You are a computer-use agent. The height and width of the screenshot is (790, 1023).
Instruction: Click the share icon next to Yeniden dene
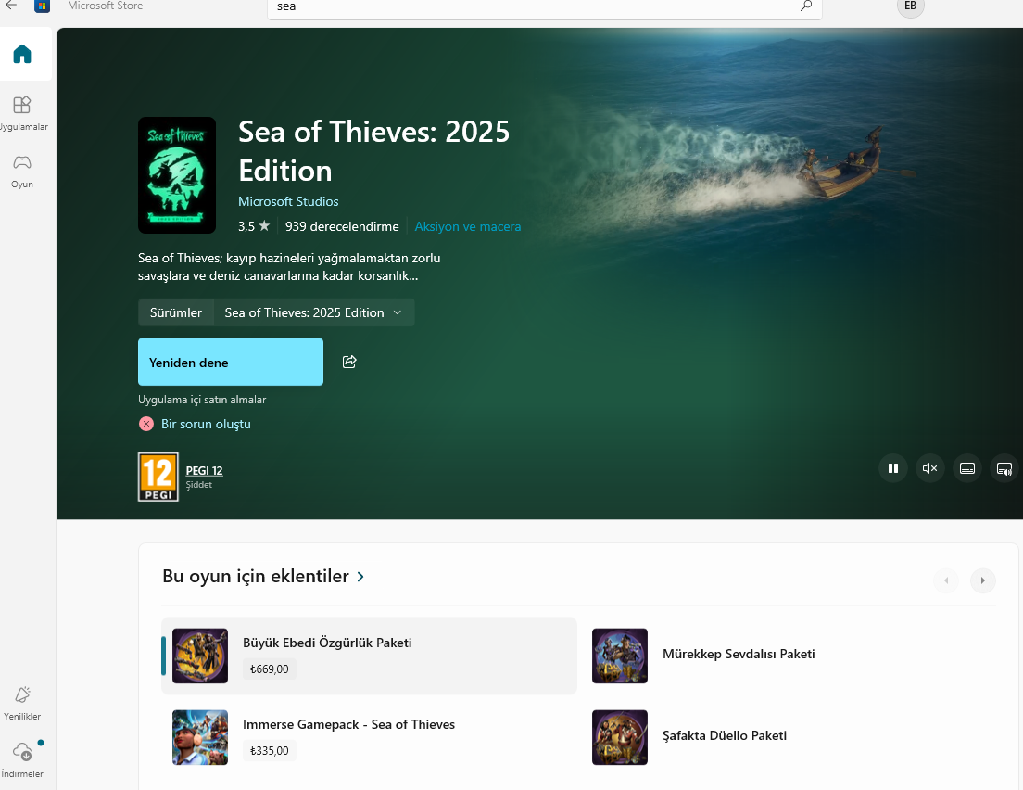click(349, 362)
